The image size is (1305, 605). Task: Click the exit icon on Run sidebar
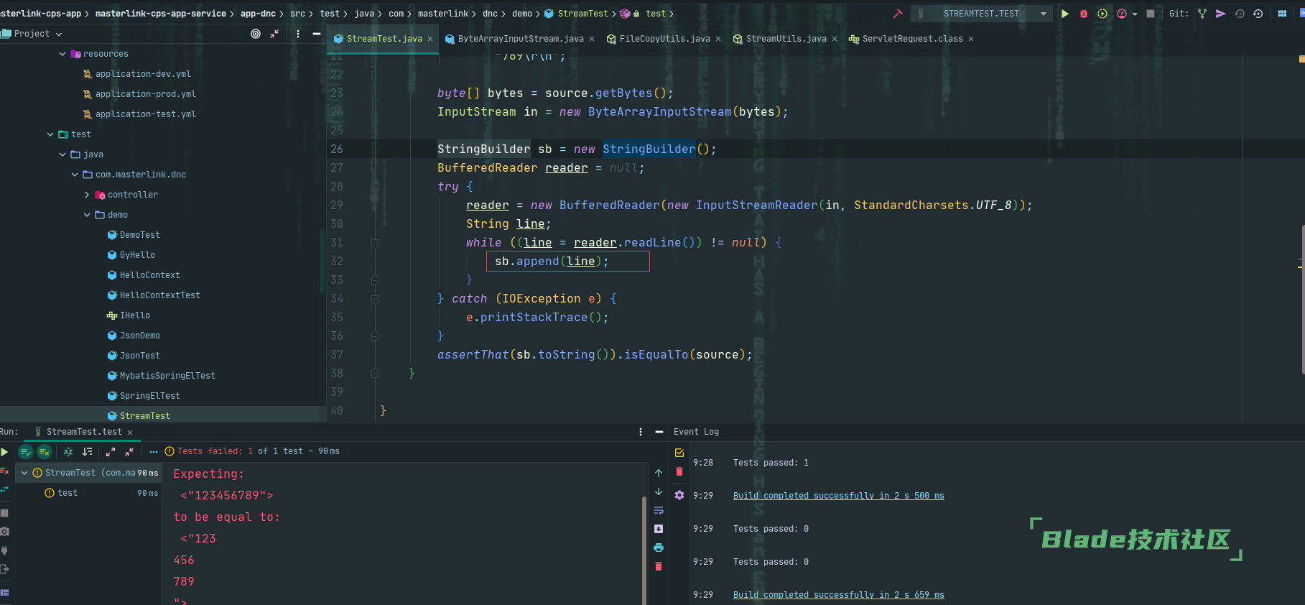point(4,569)
